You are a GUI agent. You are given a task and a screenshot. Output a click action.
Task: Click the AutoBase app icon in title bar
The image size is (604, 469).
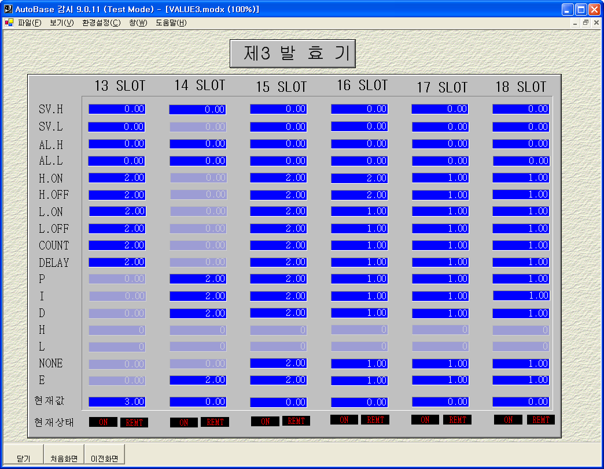coord(8,9)
